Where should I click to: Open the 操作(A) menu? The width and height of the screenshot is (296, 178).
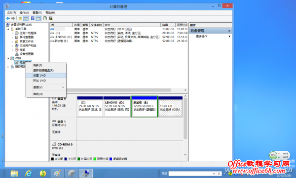(x=24, y=13)
